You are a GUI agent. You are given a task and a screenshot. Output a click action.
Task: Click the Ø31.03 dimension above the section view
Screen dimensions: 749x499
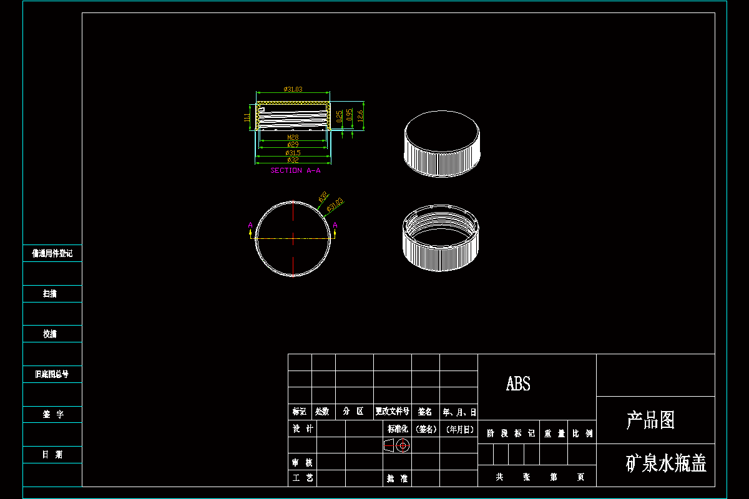click(x=293, y=89)
